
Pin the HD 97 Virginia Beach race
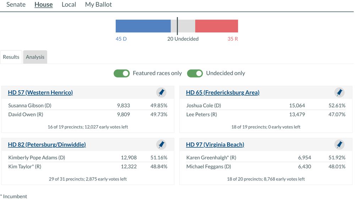[339, 145]
